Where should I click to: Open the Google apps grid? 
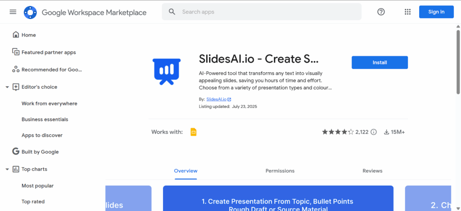pyautogui.click(x=407, y=12)
